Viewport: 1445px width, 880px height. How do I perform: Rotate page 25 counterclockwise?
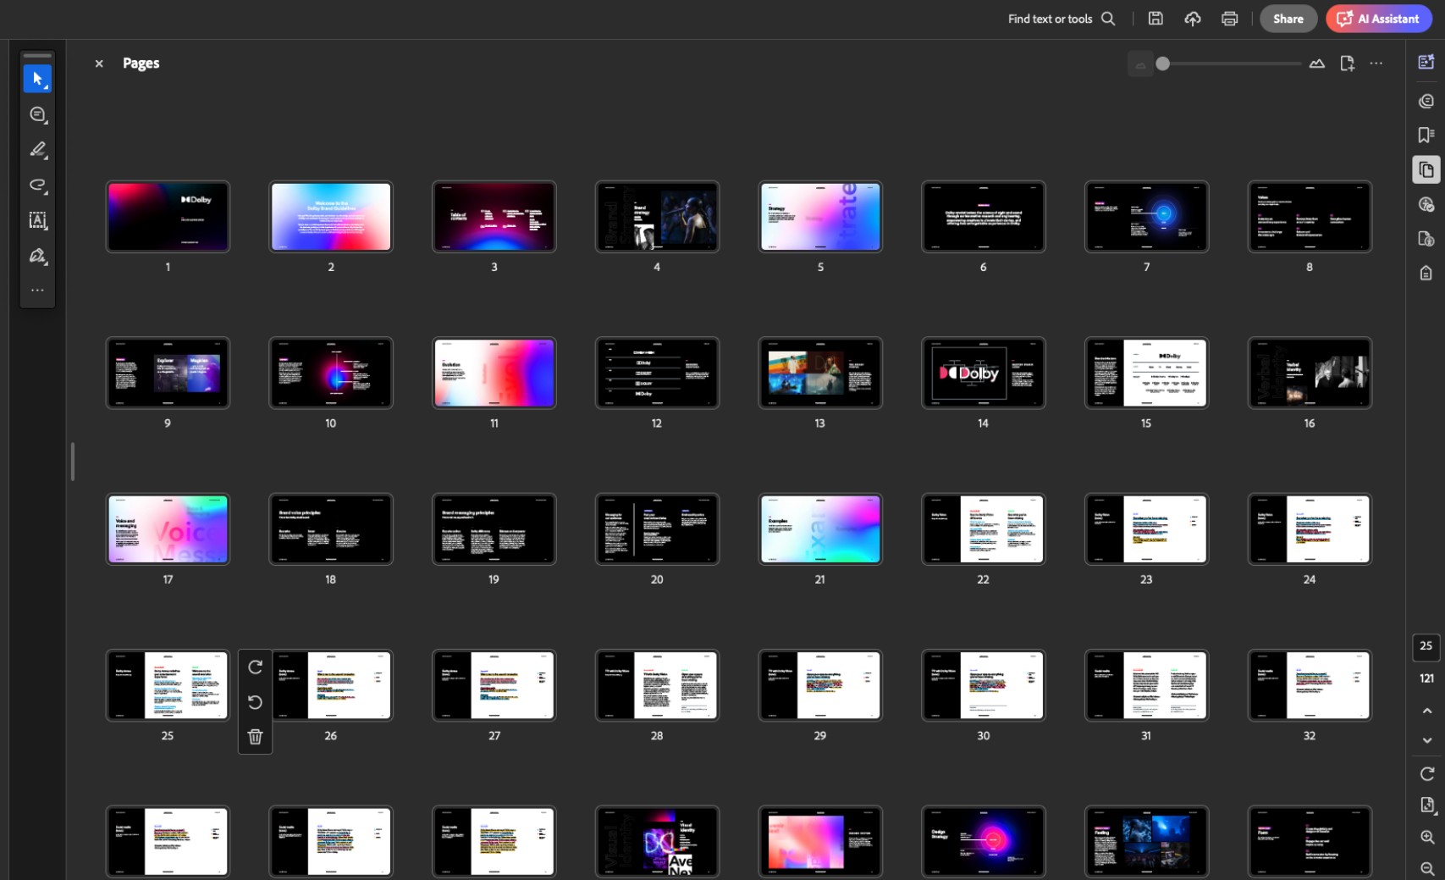(x=255, y=702)
